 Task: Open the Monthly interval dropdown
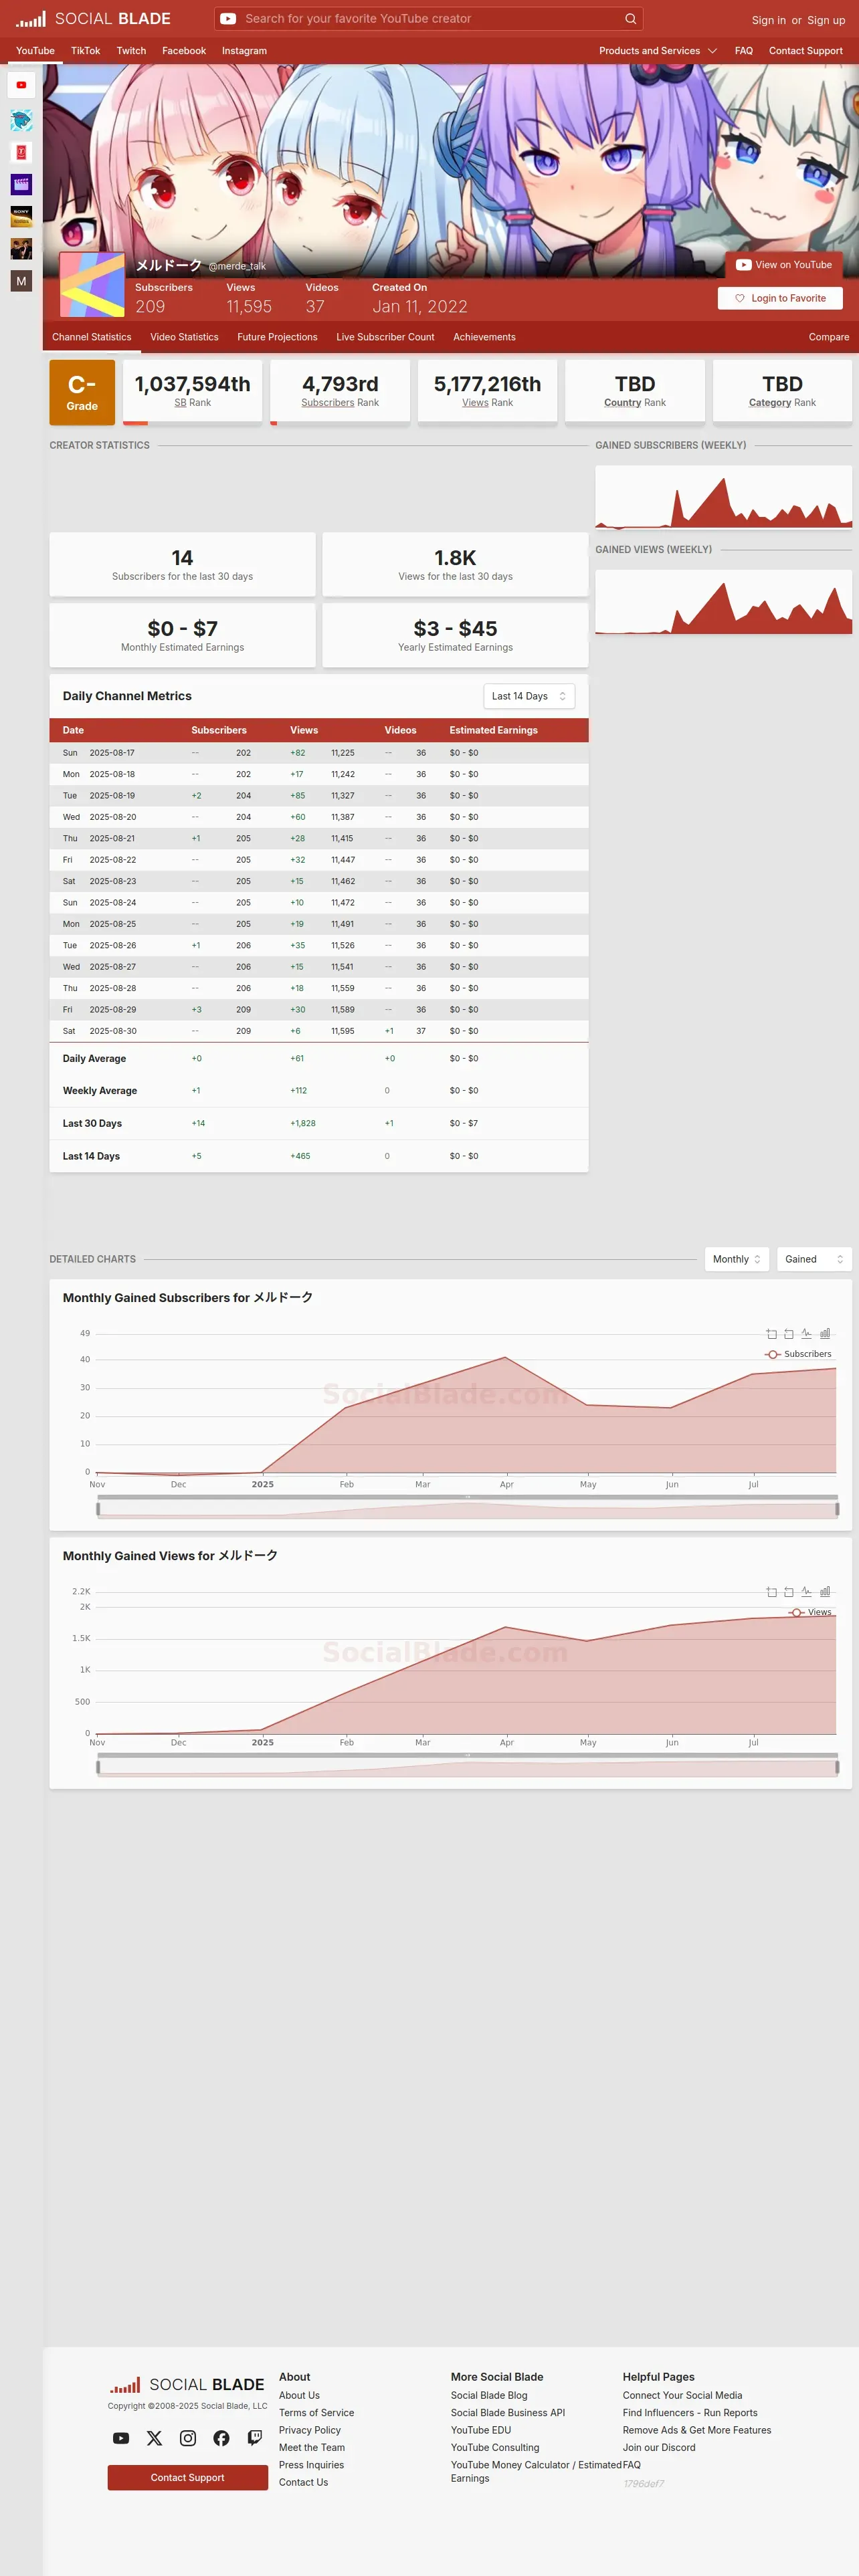pyautogui.click(x=737, y=1259)
